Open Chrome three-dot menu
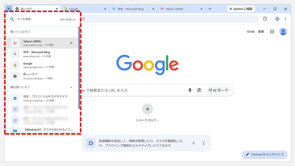This screenshot has width=295, height=166. [285, 19]
